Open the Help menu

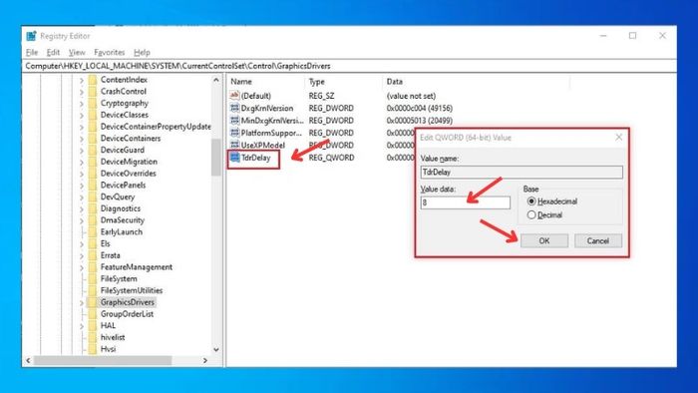[142, 53]
